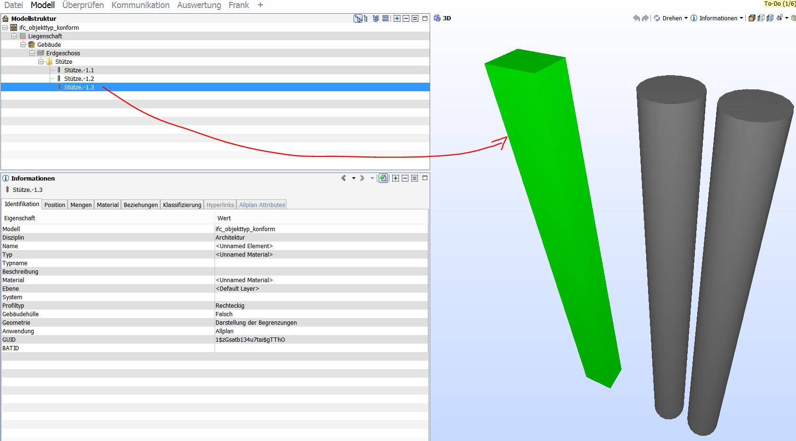The width and height of the screenshot is (796, 441).
Task: Toggle the dotted transparent cube display mode
Action: (x=761, y=18)
